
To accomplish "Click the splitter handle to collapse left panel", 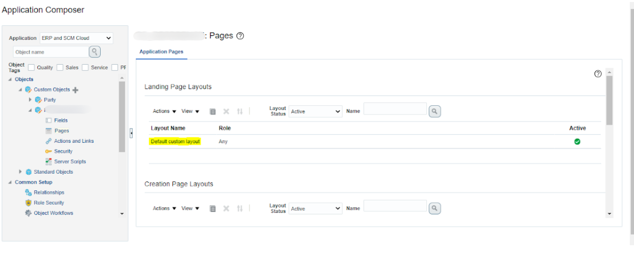I will (x=131, y=133).
